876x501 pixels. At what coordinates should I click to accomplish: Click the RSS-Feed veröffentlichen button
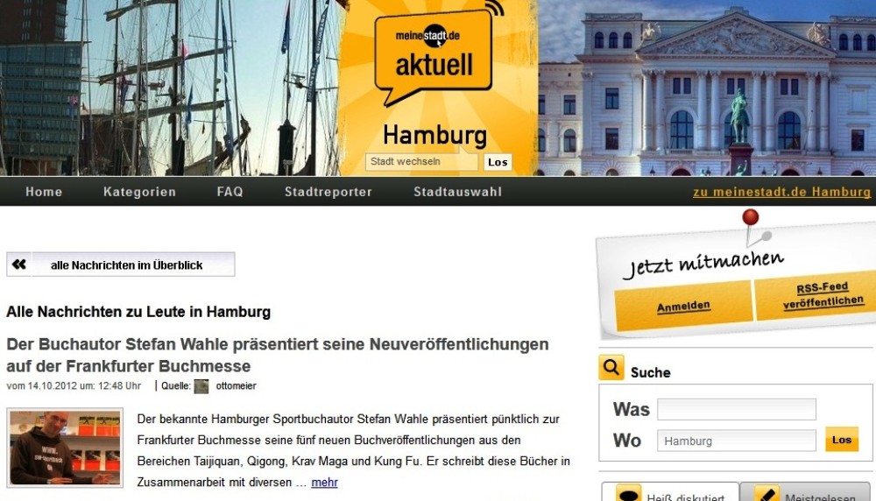[823, 295]
